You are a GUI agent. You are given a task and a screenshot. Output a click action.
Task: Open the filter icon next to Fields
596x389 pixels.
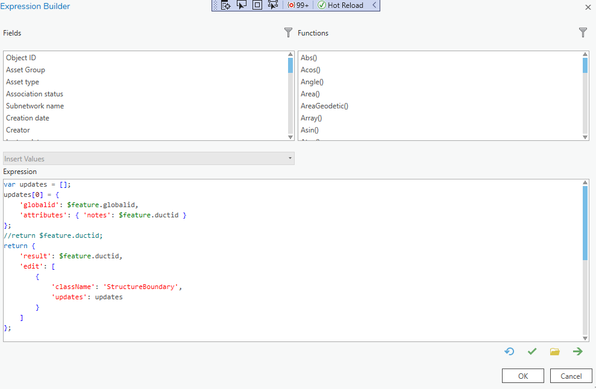288,33
